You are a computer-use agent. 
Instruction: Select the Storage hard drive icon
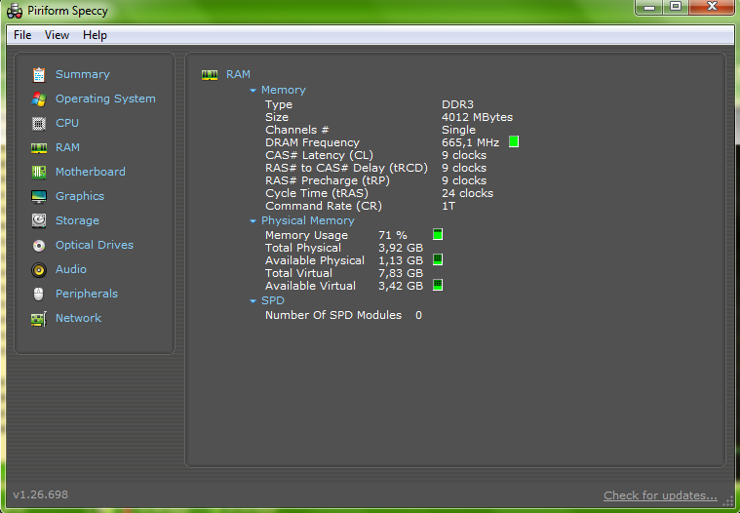pos(39,220)
